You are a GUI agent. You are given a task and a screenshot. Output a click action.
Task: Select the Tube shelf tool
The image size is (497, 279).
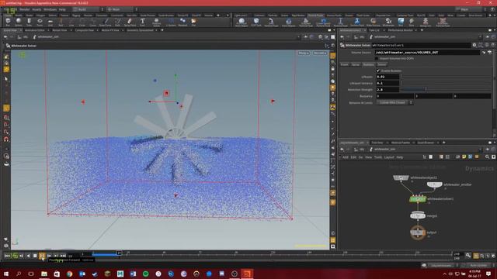click(30, 22)
